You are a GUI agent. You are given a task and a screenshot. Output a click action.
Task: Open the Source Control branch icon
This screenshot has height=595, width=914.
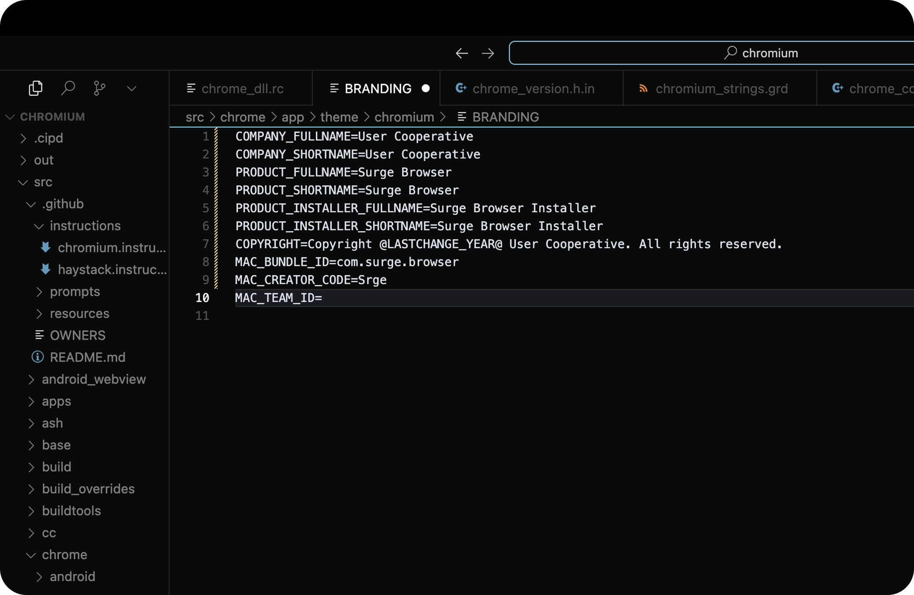click(x=99, y=88)
